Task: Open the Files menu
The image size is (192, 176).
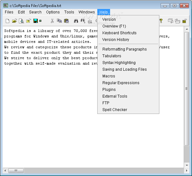Action: 9,12
